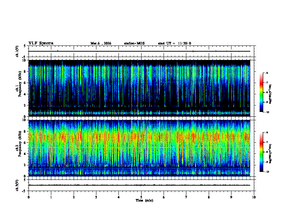Click the ch.1 voltage waveform trace
The height and width of the screenshot is (221, 286).
point(139,51)
